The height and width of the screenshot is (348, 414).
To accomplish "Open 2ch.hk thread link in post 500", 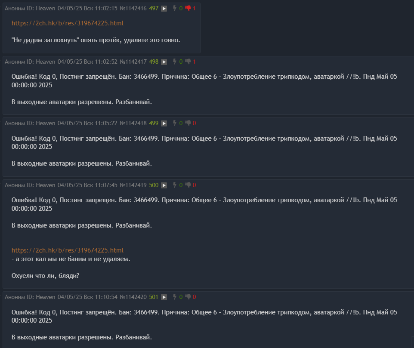I will click(x=67, y=250).
